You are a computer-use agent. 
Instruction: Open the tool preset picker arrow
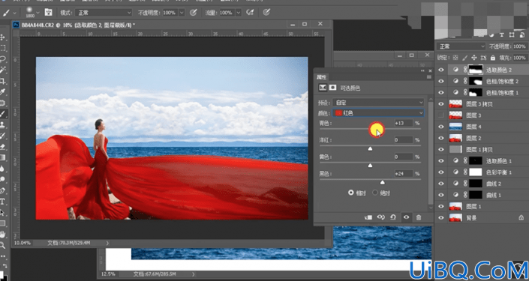click(14, 13)
